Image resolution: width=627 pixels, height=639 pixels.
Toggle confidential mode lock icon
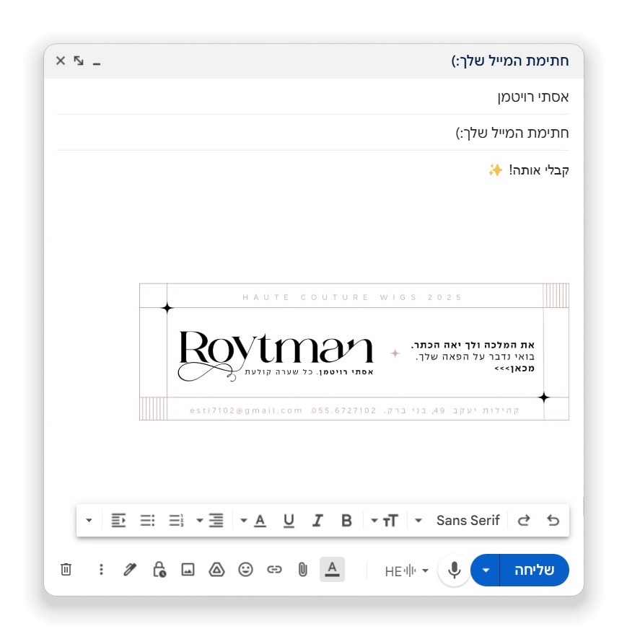(159, 569)
